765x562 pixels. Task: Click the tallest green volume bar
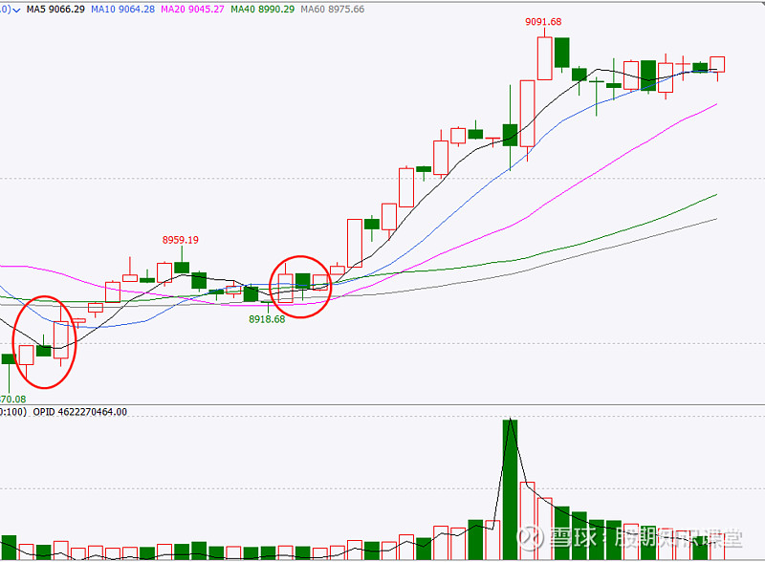pyautogui.click(x=511, y=487)
